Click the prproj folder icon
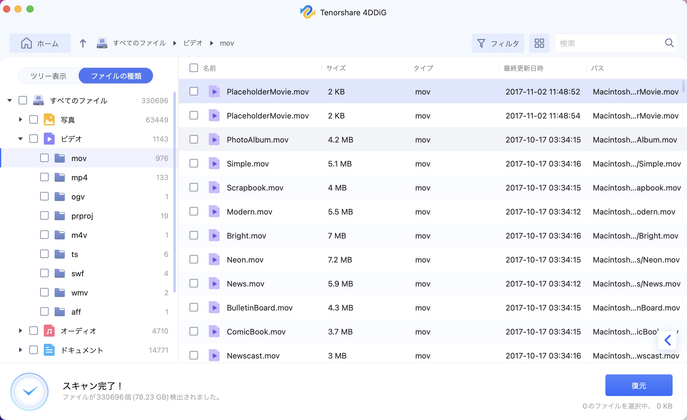Screen dimensions: 687x420 60,216
